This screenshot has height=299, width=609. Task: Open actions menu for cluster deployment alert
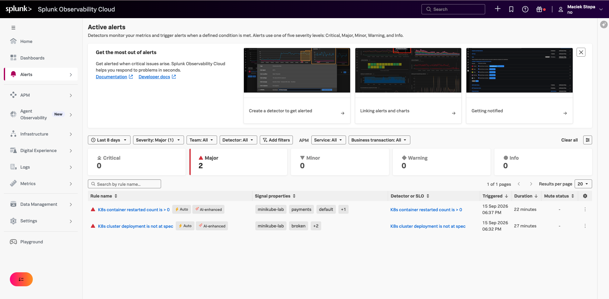585,226
